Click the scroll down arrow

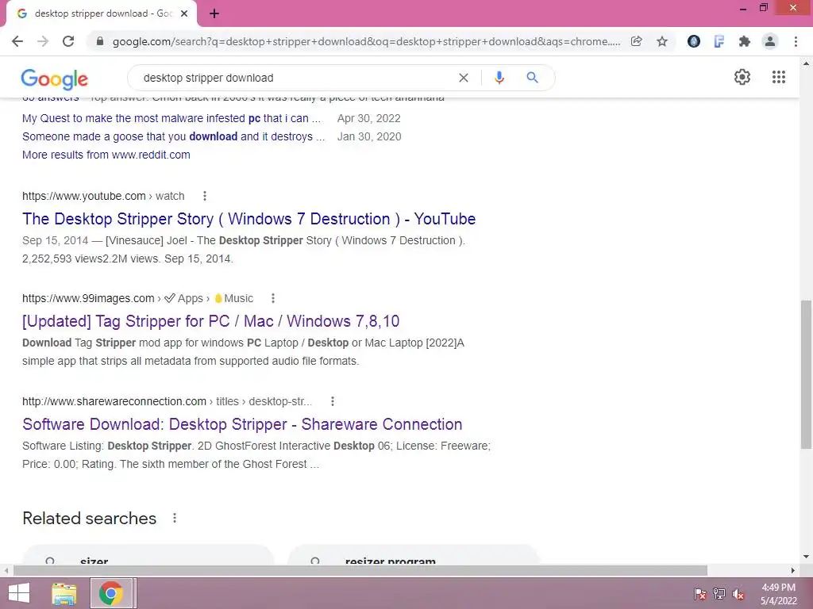807,557
